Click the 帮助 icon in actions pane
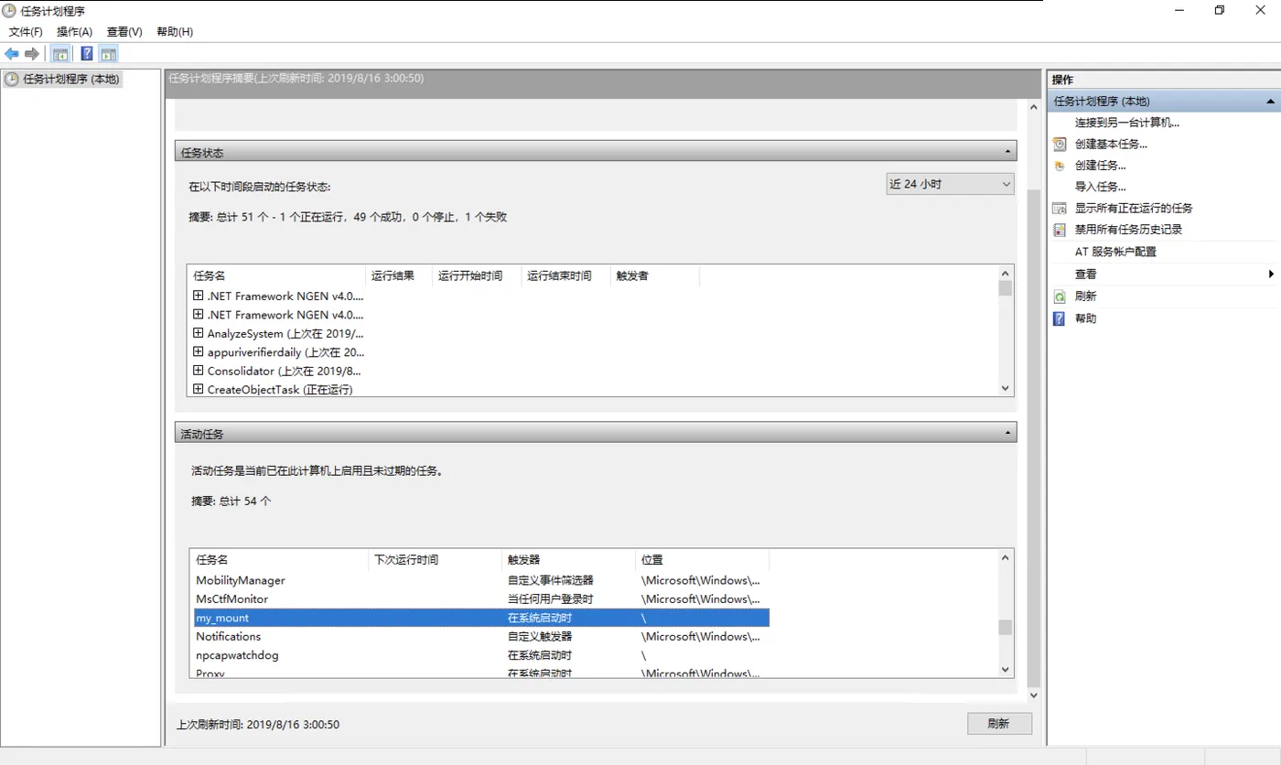This screenshot has height=765, width=1281. pos(1060,318)
